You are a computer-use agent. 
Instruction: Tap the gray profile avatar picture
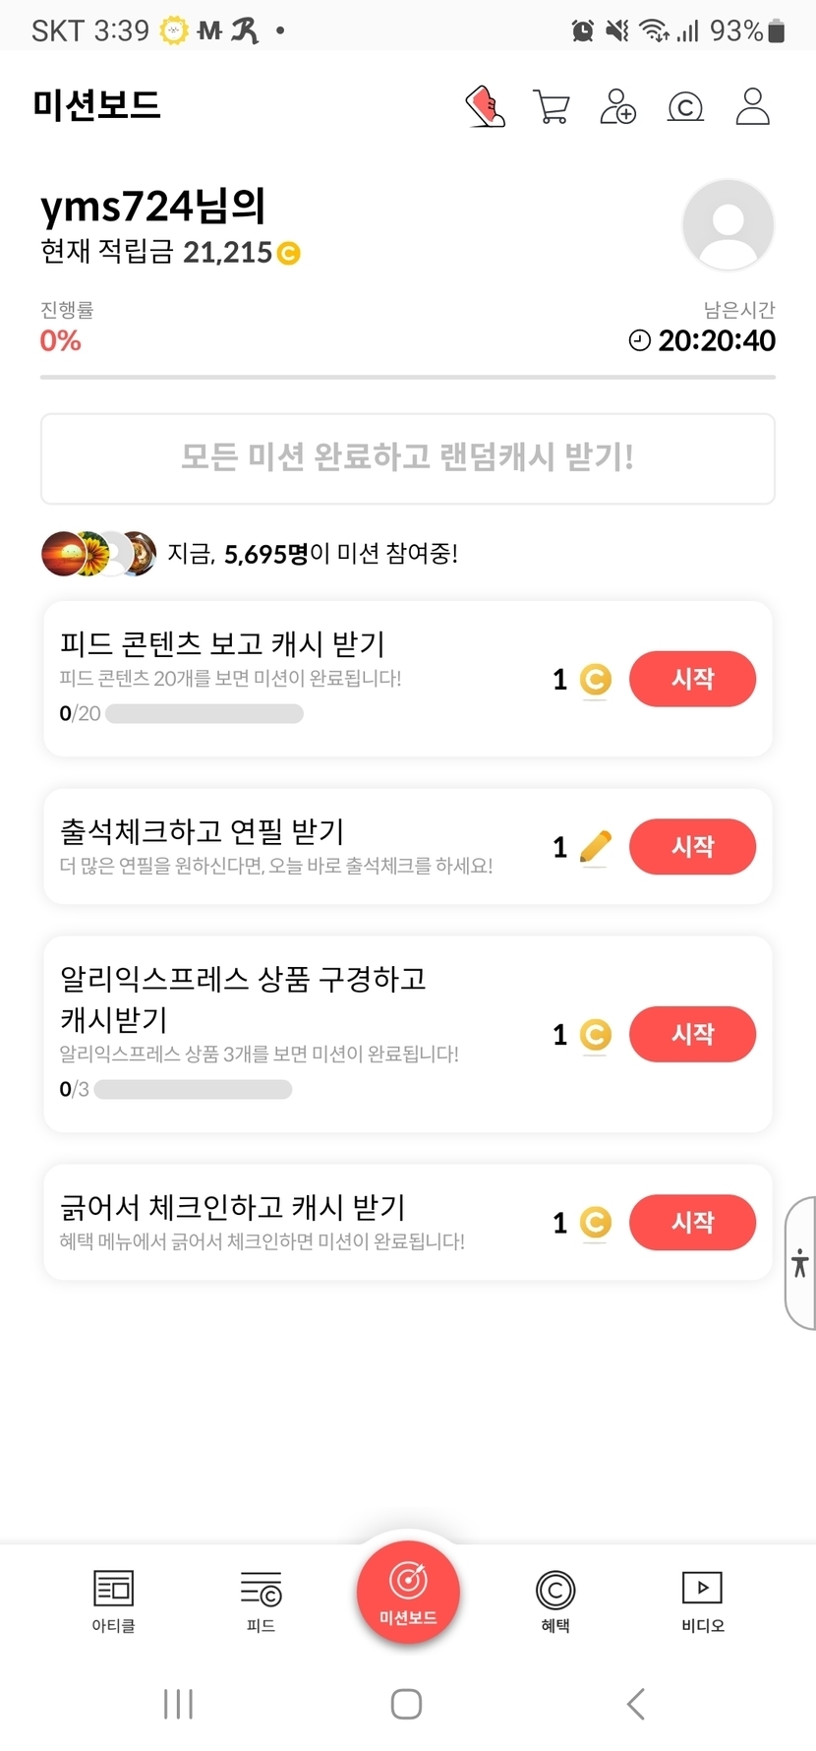click(728, 225)
